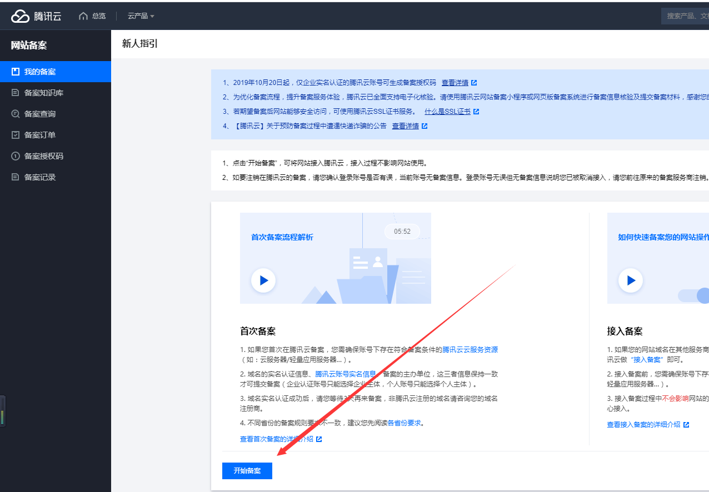Play the 如何快速备案 video
Screen dimensions: 709x492
tap(631, 280)
